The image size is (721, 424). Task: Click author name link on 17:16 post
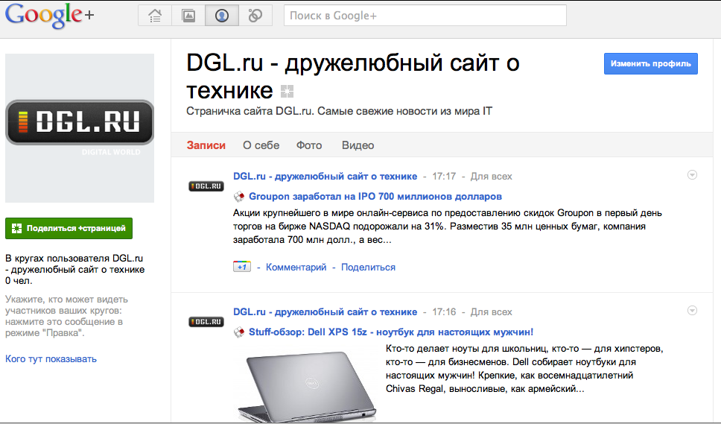click(325, 311)
